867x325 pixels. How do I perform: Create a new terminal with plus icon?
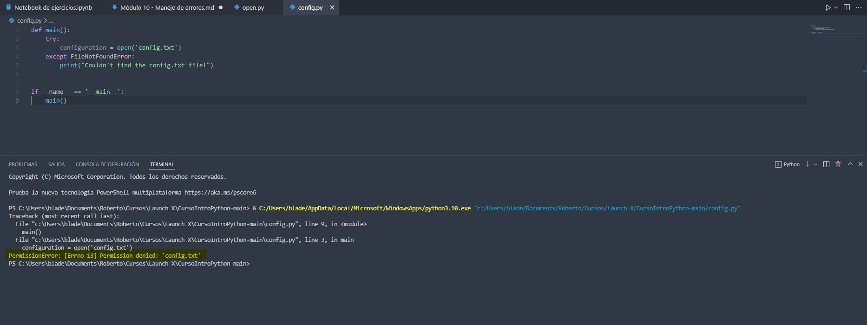pos(808,164)
